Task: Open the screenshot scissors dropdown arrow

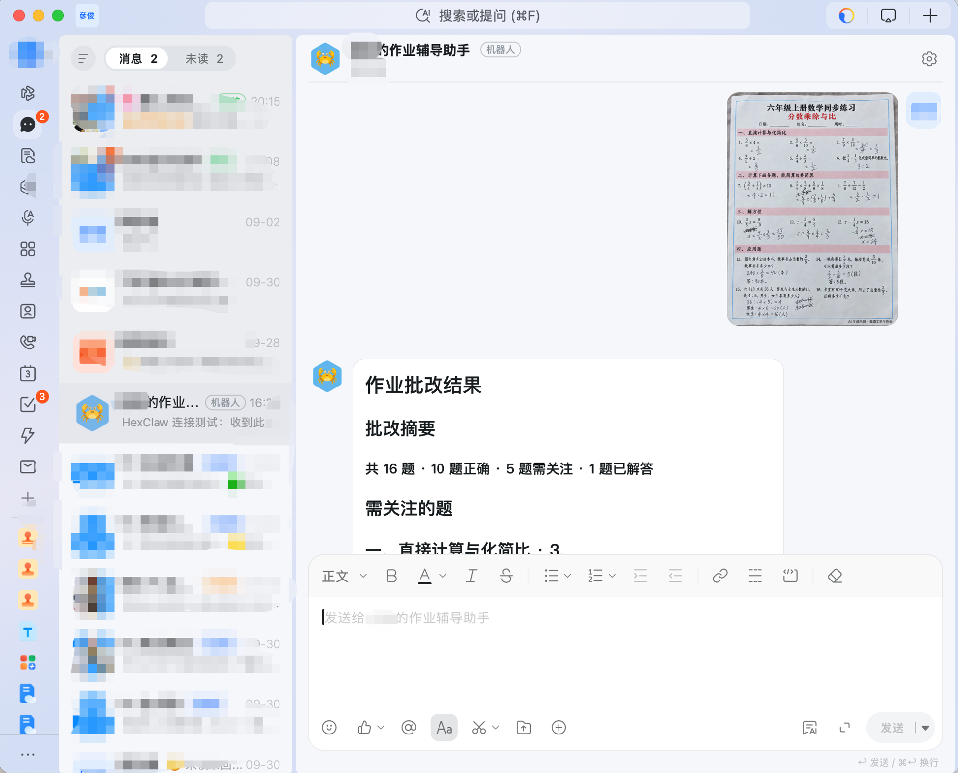Action: pos(496,727)
